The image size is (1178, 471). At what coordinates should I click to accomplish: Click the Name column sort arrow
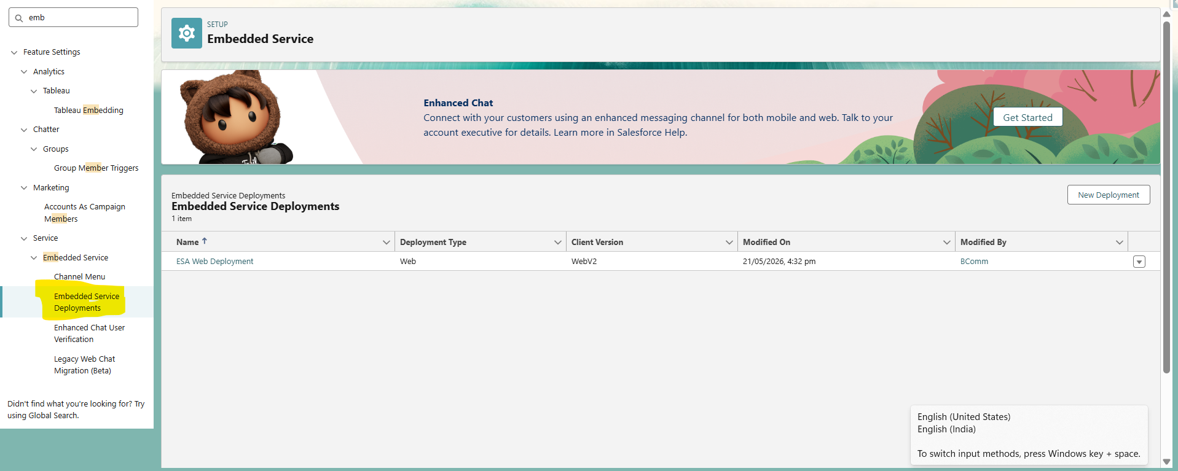coord(205,241)
